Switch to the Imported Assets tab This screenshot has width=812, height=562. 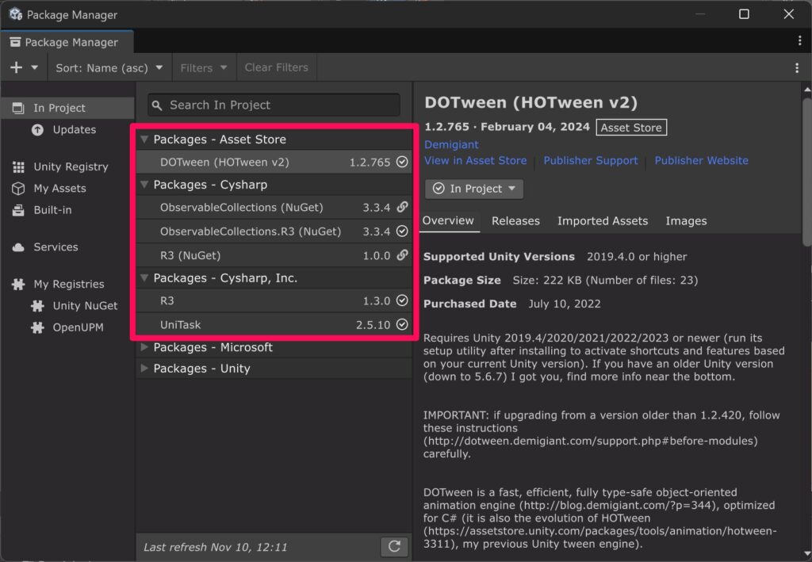point(602,221)
